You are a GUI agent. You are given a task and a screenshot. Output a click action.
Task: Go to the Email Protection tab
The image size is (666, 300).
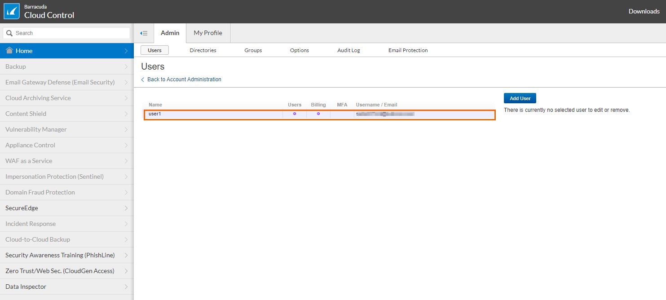408,50
